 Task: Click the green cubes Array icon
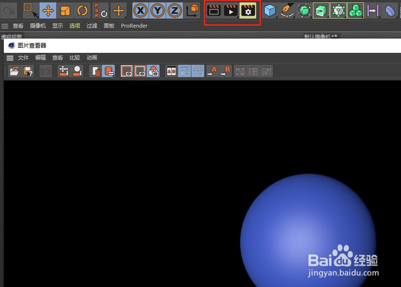(355, 10)
